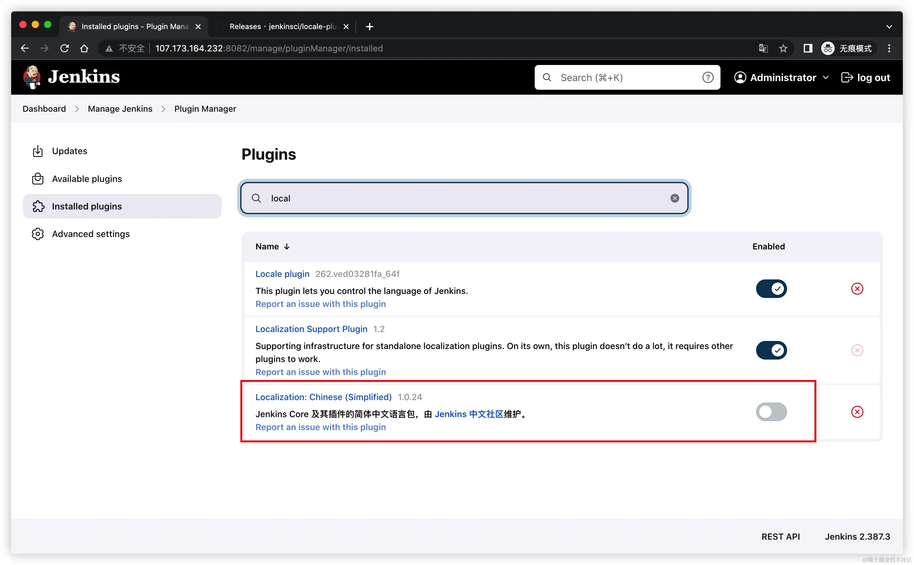Screen dimensions: 914x565
Task: Click the Jenkins butler logo icon
Action: point(32,77)
